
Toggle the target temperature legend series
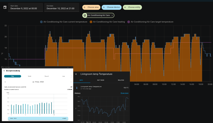point(150,22)
